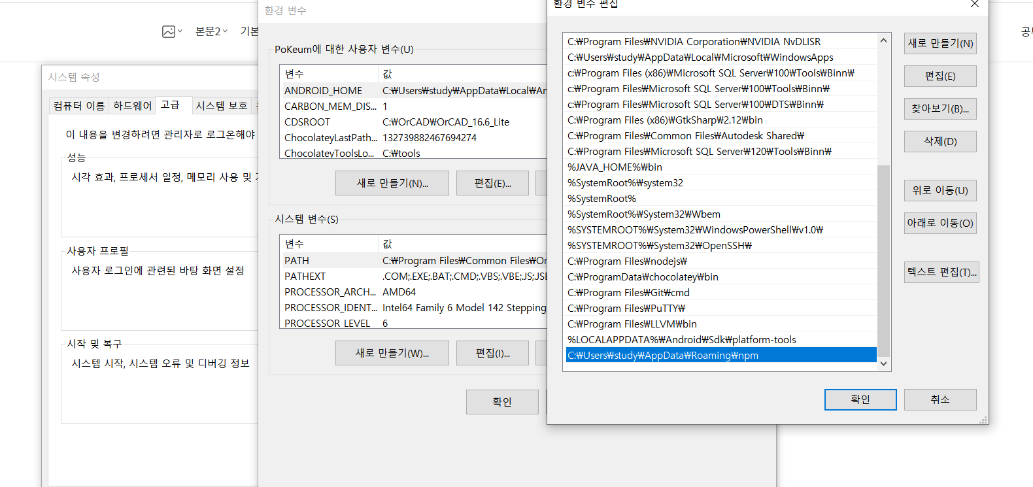1033x487 pixels.
Task: Click 찾아보기(B)... button
Action: (940, 109)
